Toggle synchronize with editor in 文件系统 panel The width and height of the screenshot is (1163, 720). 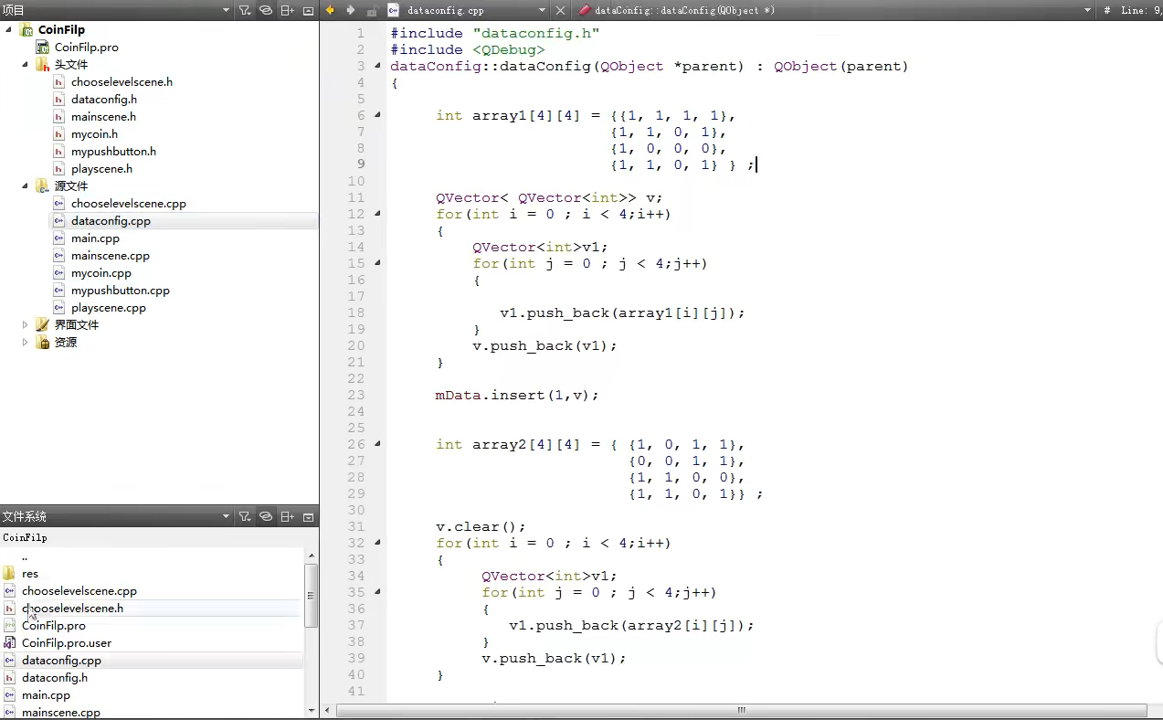(x=266, y=516)
